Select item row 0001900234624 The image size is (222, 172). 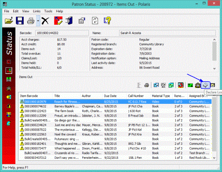pyautogui.click(x=116, y=125)
